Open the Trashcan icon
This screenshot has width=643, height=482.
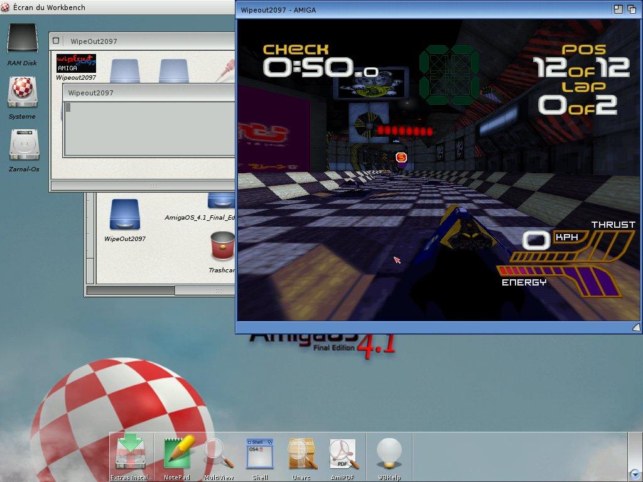223,245
